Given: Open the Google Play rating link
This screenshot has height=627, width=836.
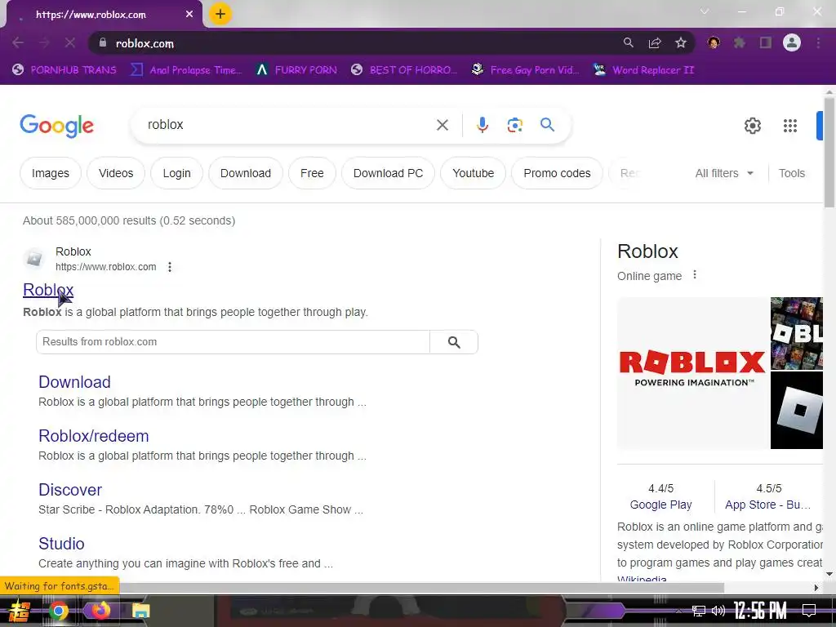Looking at the screenshot, I should (660, 505).
